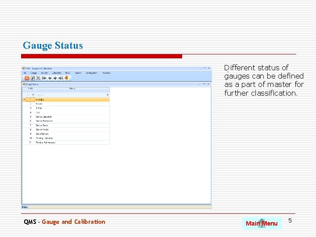The width and height of the screenshot is (316, 237).
Task: Open the Window menu
Action: (x=106, y=73)
